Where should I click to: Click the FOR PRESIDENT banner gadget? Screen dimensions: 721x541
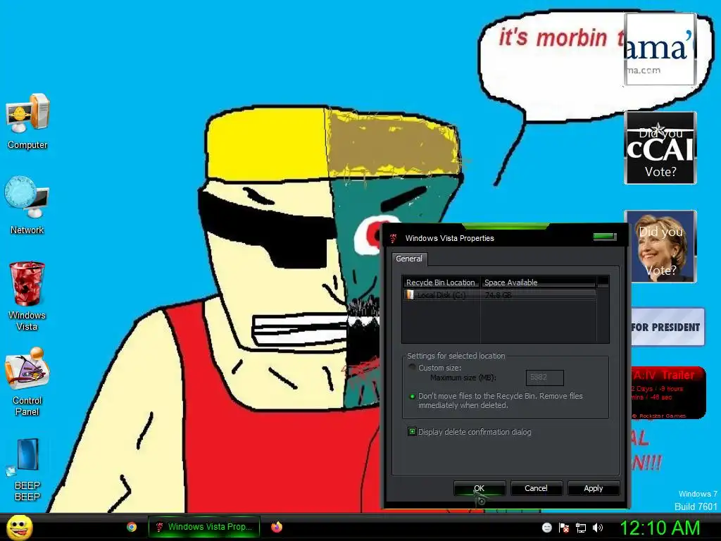667,327
